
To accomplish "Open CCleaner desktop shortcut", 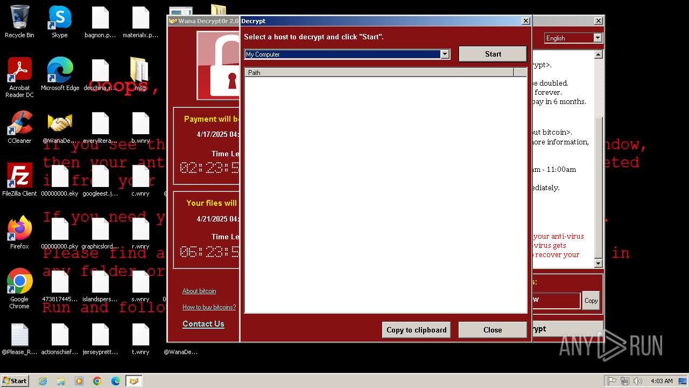I will tap(19, 127).
